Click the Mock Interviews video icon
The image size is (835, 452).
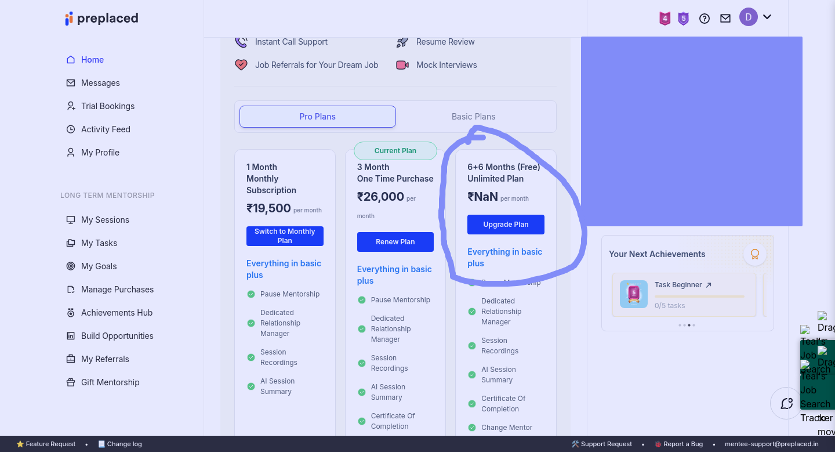[402, 65]
